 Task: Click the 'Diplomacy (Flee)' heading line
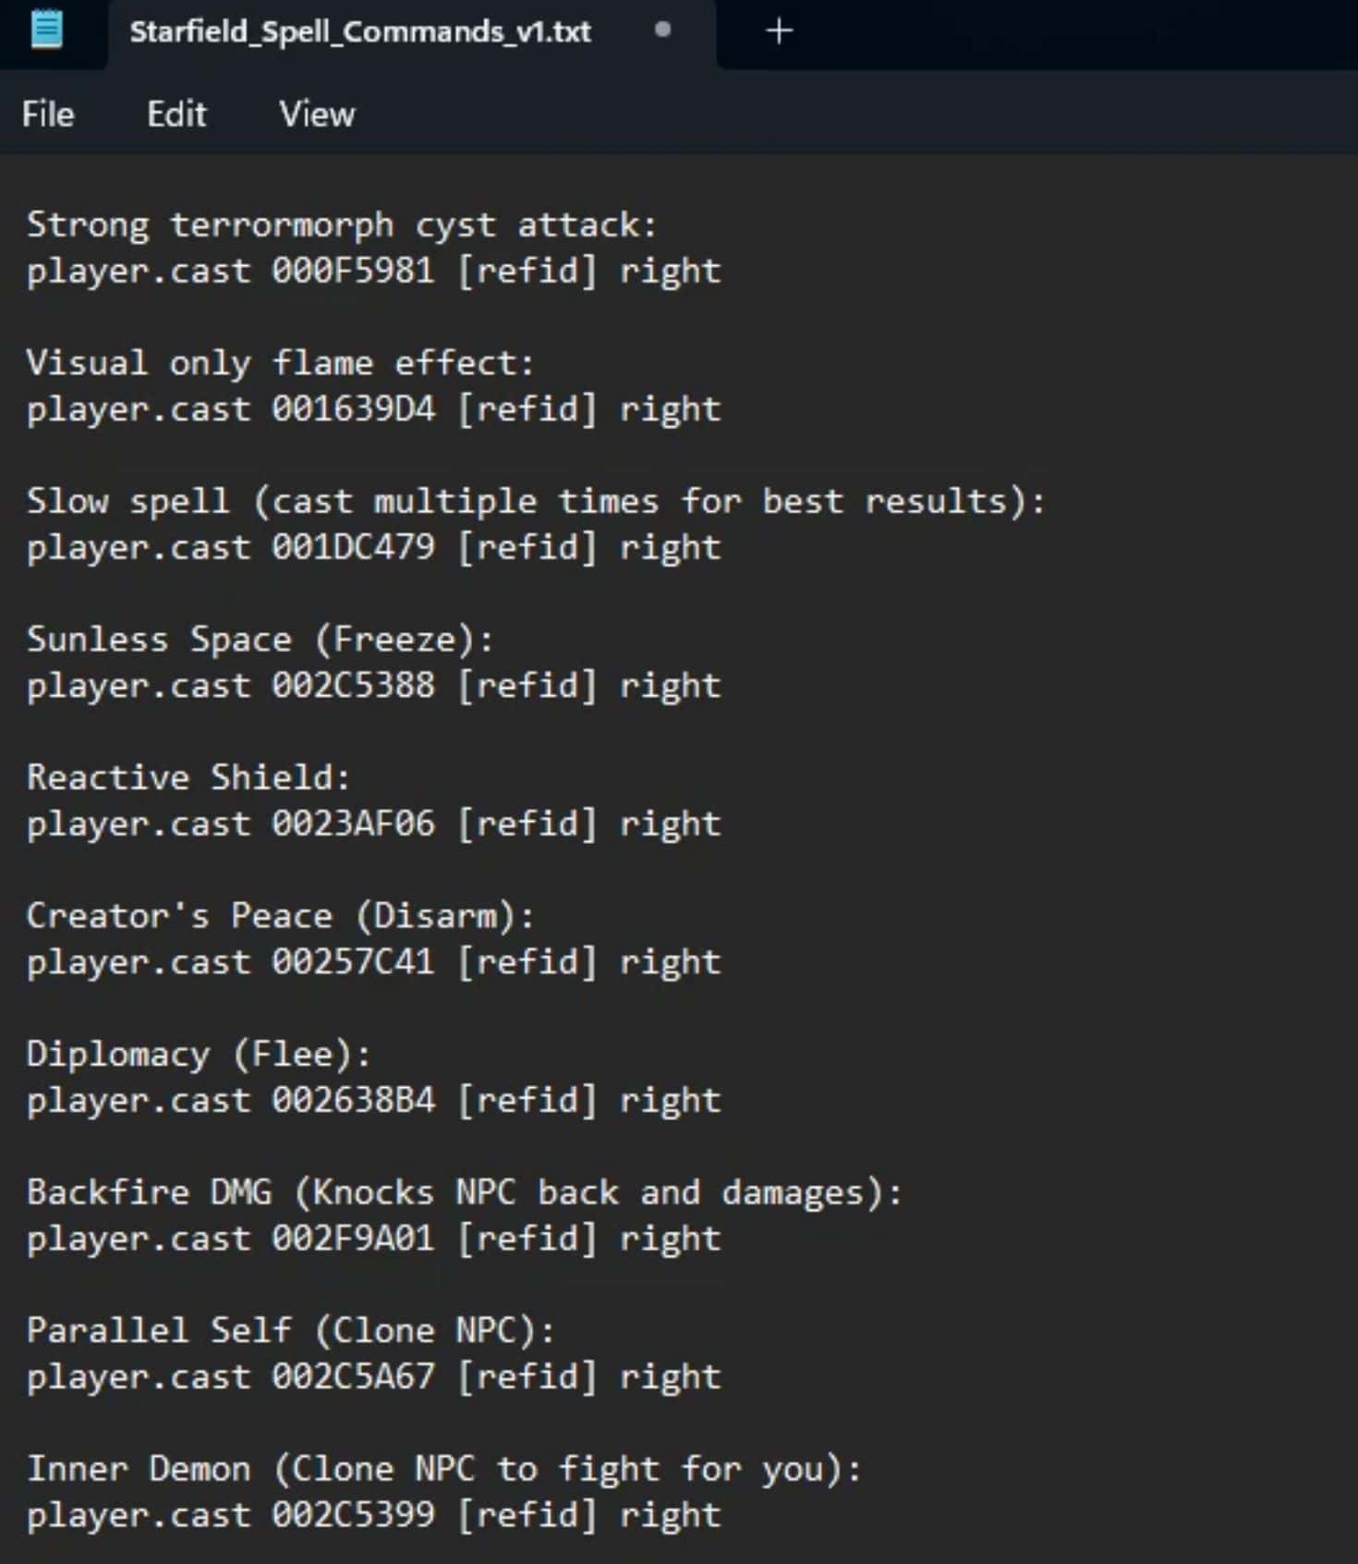click(198, 1054)
